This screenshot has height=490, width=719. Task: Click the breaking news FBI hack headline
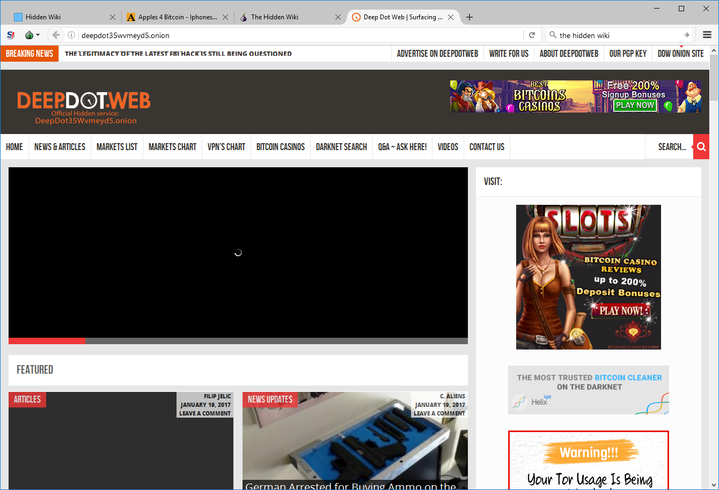point(178,54)
